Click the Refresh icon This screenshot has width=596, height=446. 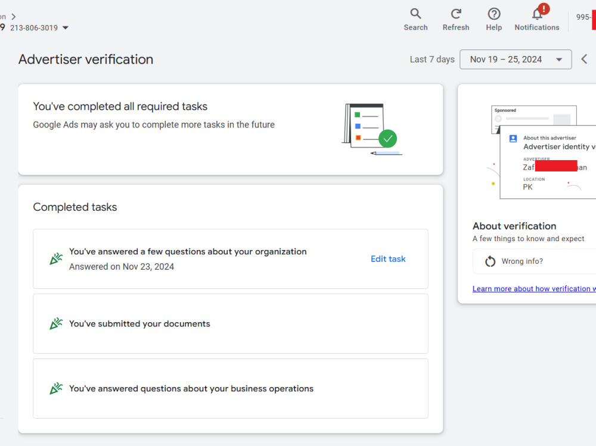click(456, 14)
